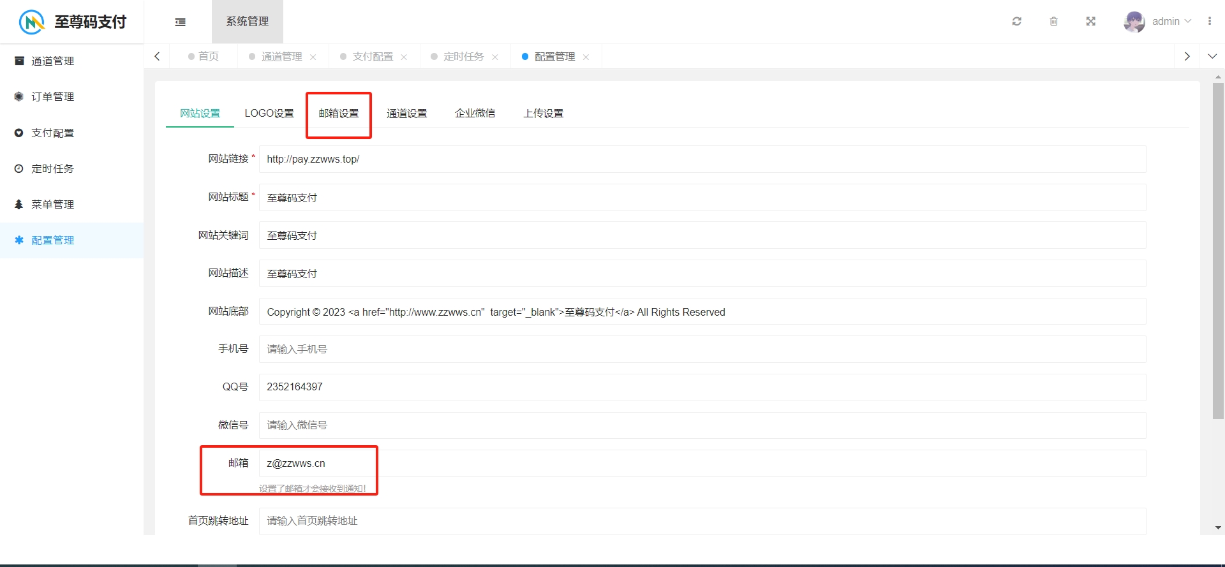Open 通道管理 in the sidebar
The width and height of the screenshot is (1225, 567).
pos(53,61)
